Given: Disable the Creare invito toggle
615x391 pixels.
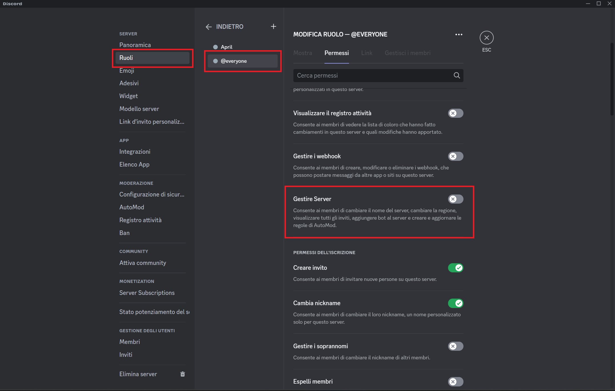Looking at the screenshot, I should [455, 268].
